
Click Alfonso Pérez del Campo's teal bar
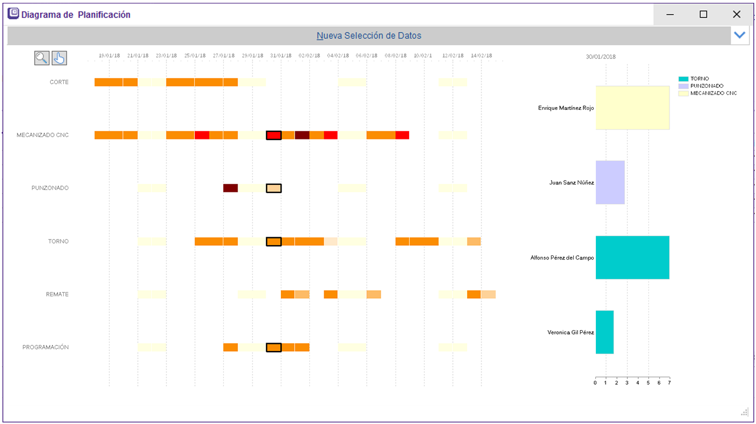tap(632, 257)
